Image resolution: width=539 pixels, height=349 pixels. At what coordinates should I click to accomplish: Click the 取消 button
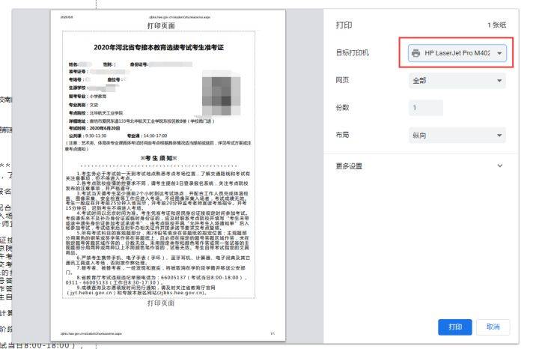(x=493, y=327)
